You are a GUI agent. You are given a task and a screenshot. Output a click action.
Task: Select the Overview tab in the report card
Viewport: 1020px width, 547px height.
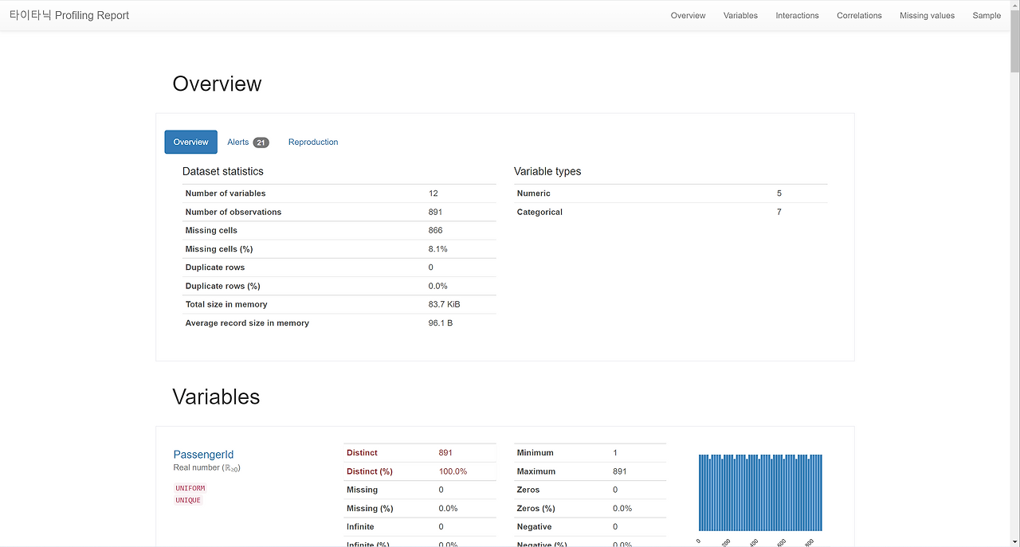pyautogui.click(x=190, y=142)
